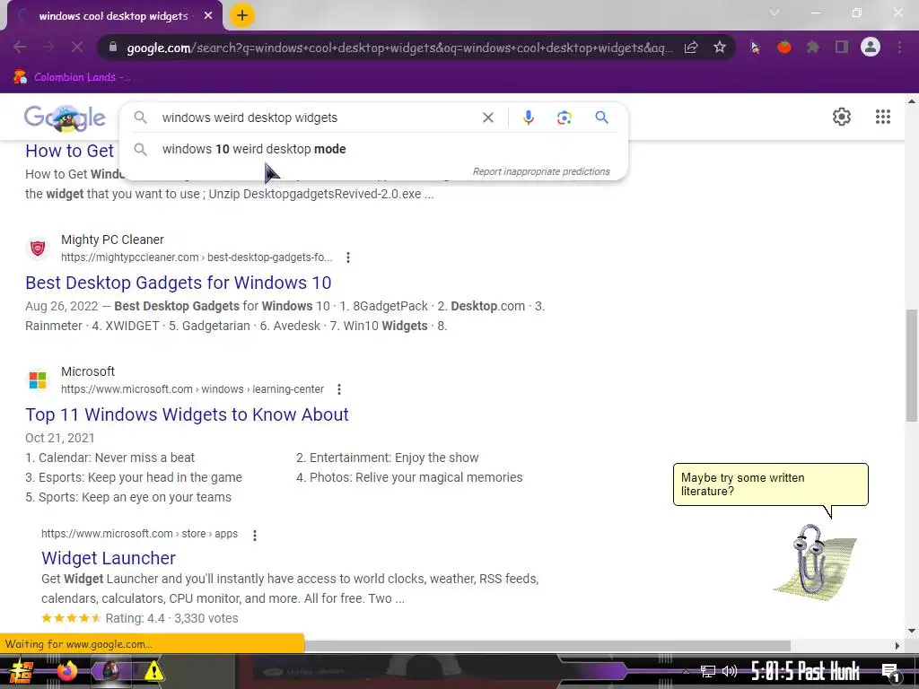Stop loading the page
Screen dimensions: 919x689
click(x=77, y=48)
